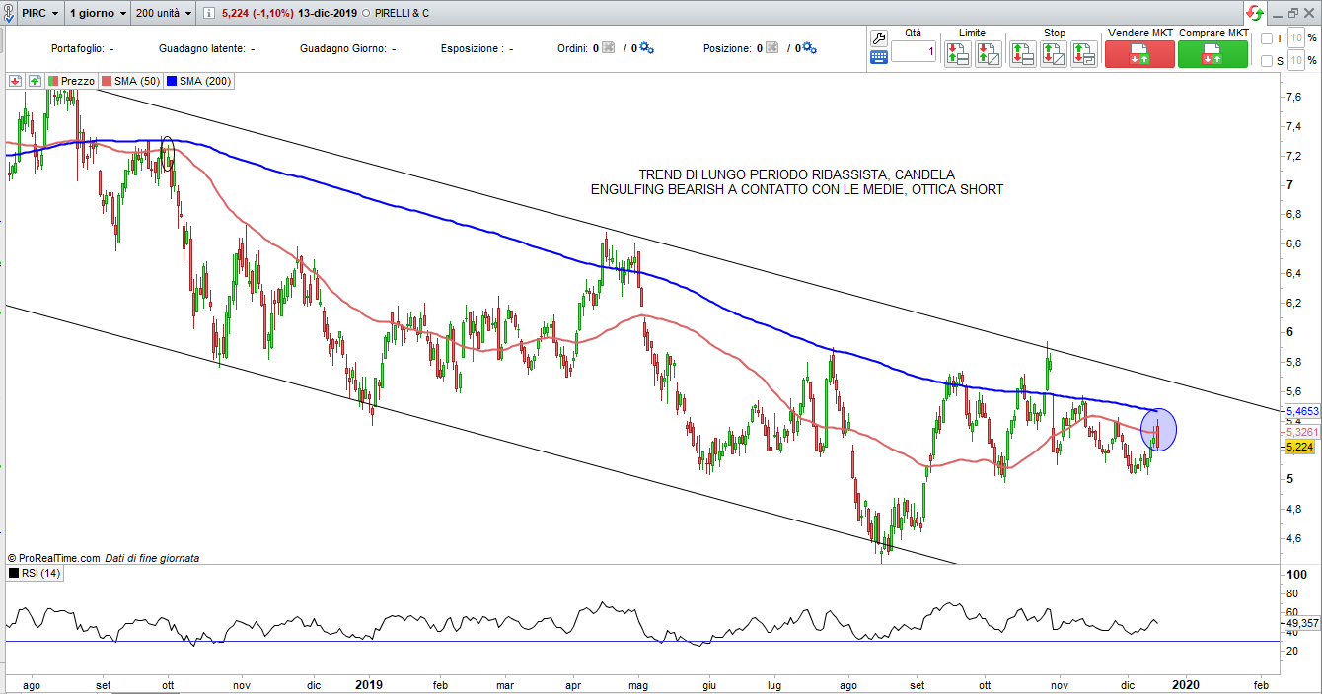Image resolution: width=1322 pixels, height=694 pixels.
Task: Select the radio button before PIRELLI & C
Action: pos(366,14)
